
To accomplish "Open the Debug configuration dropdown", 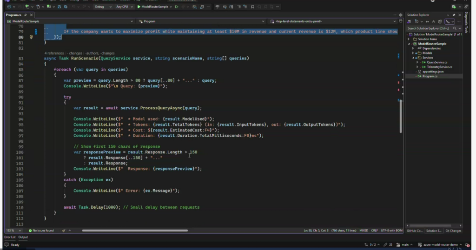I will click(x=102, y=7).
